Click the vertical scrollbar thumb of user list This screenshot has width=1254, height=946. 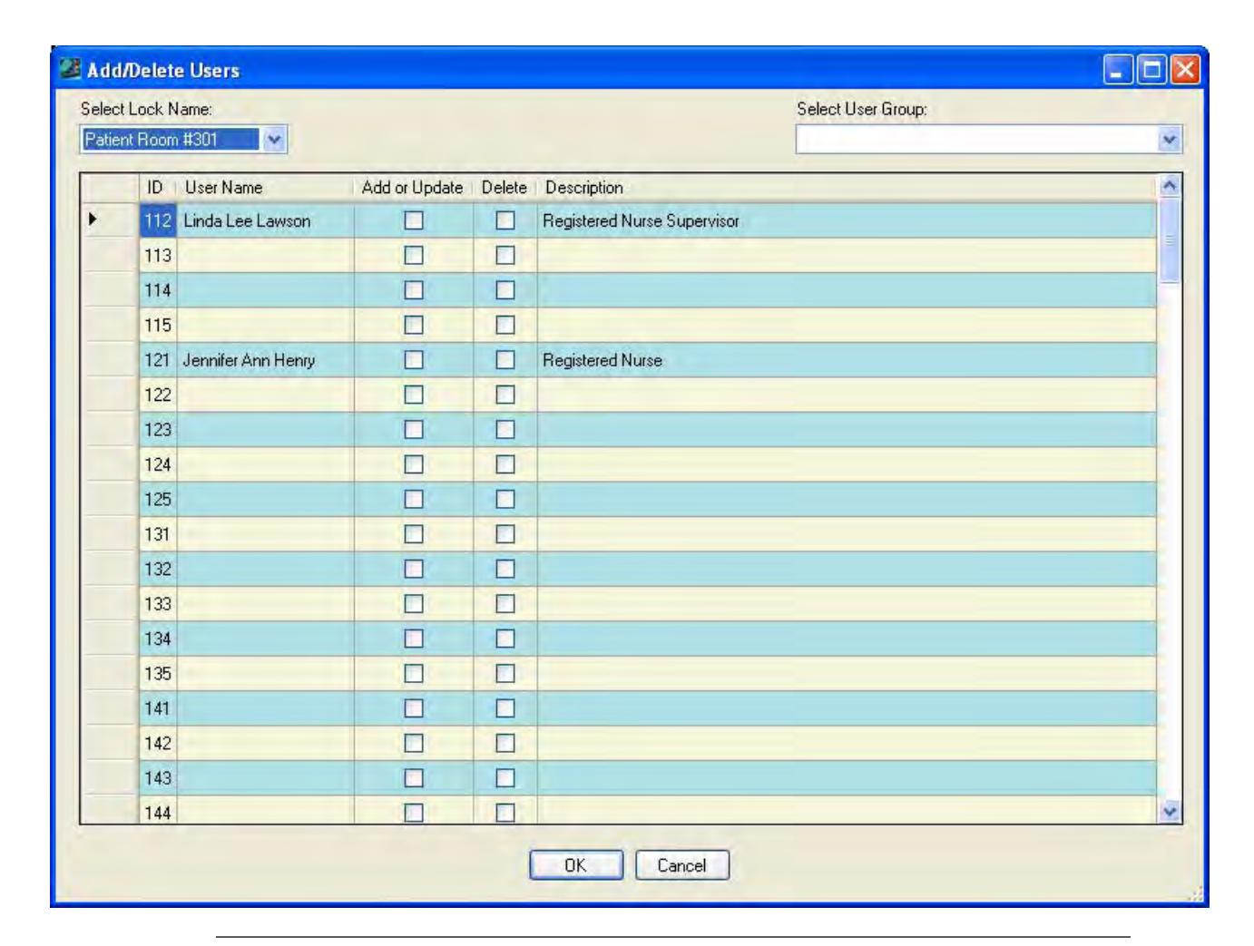click(x=1170, y=240)
